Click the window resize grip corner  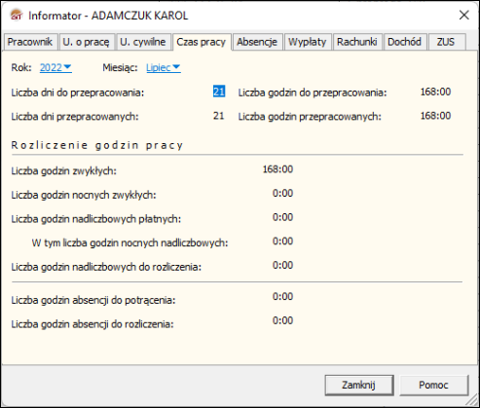pyautogui.click(x=472, y=400)
